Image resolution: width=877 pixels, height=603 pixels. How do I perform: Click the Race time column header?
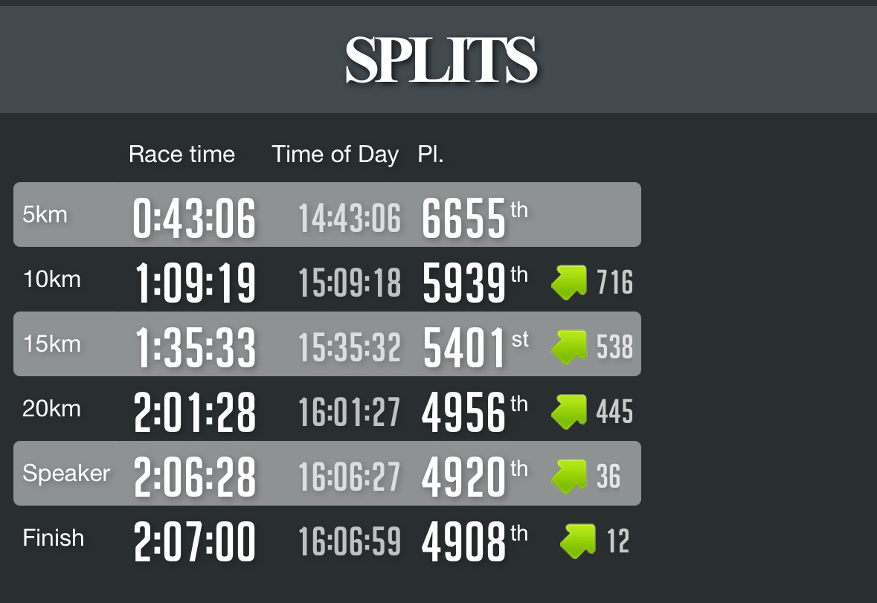click(x=181, y=154)
